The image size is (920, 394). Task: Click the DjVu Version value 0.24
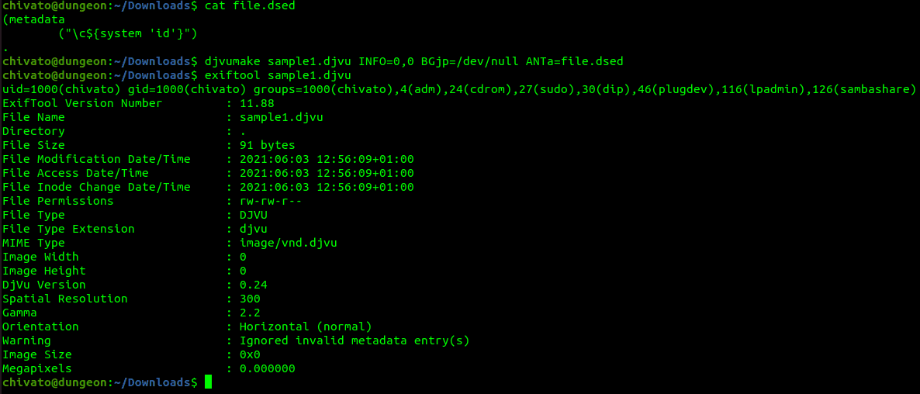point(254,285)
